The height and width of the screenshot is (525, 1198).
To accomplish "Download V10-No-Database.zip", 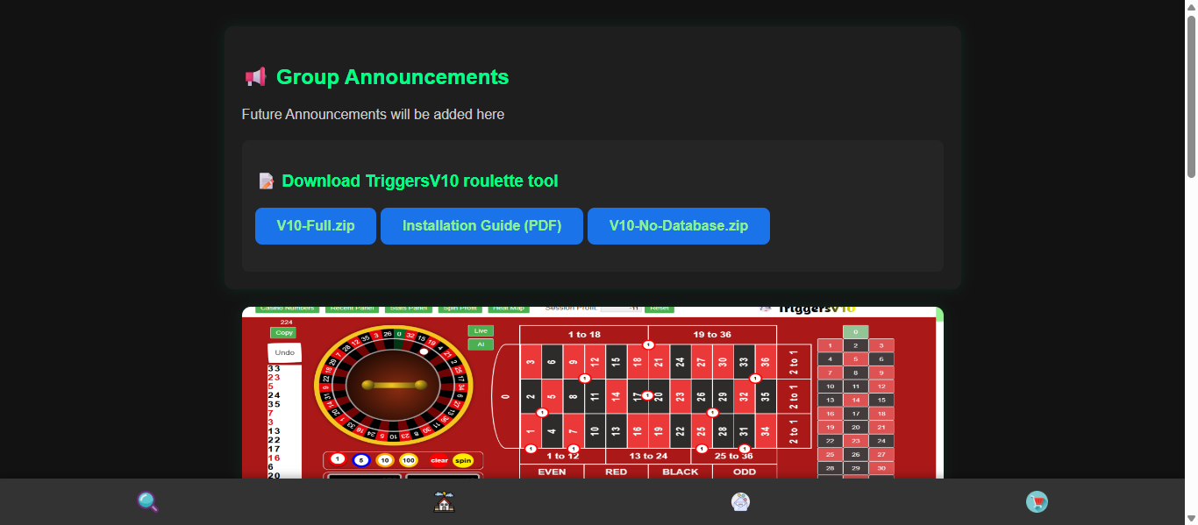I will (x=679, y=226).
